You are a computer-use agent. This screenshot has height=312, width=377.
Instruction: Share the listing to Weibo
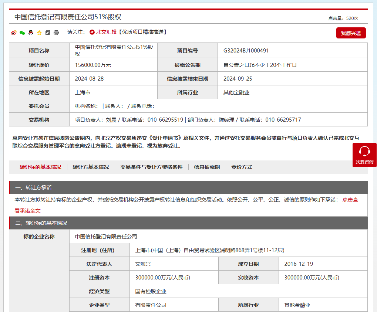click(x=13, y=33)
